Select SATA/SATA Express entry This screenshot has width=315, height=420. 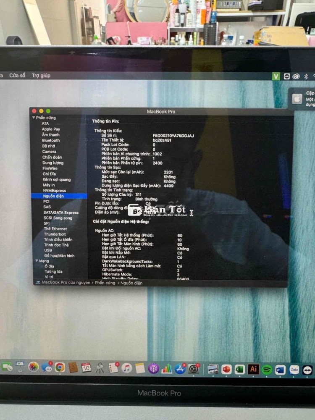(x=61, y=213)
